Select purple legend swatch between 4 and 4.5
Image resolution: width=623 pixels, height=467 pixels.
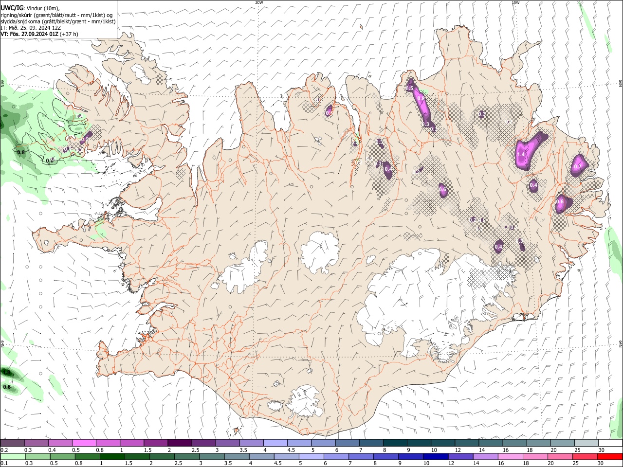click(x=275, y=443)
